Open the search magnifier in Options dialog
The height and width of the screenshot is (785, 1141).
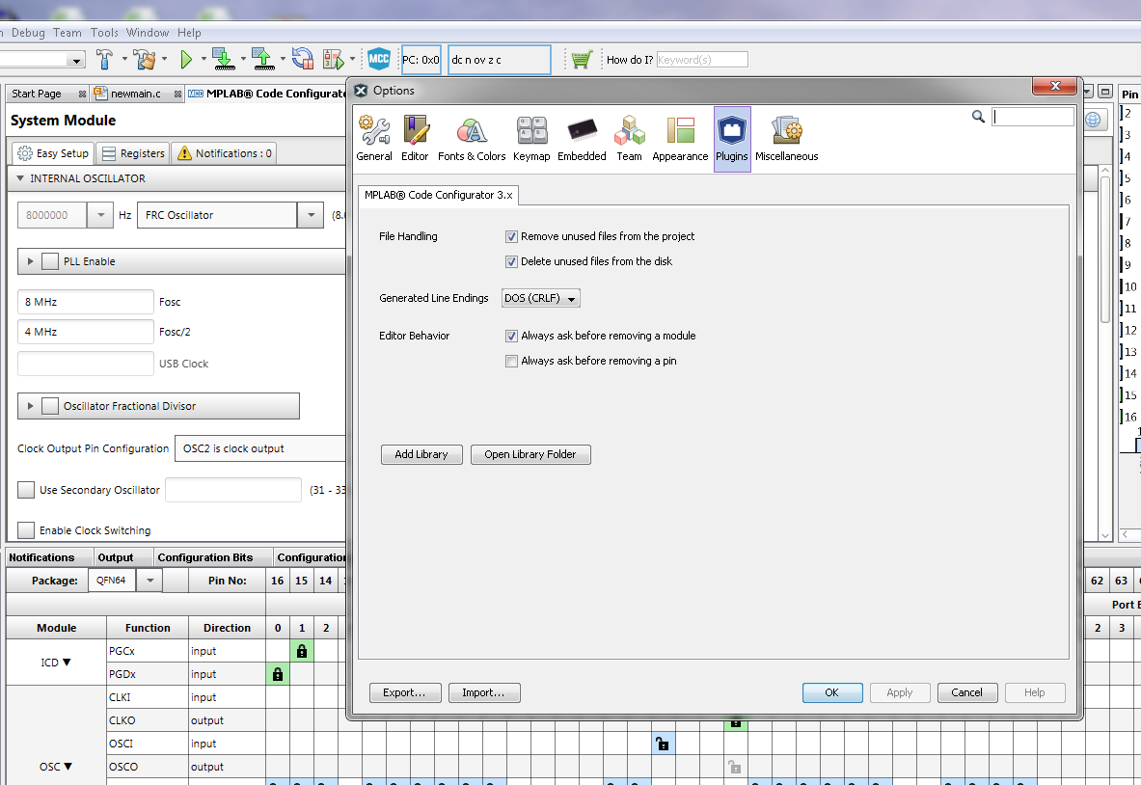[979, 117]
